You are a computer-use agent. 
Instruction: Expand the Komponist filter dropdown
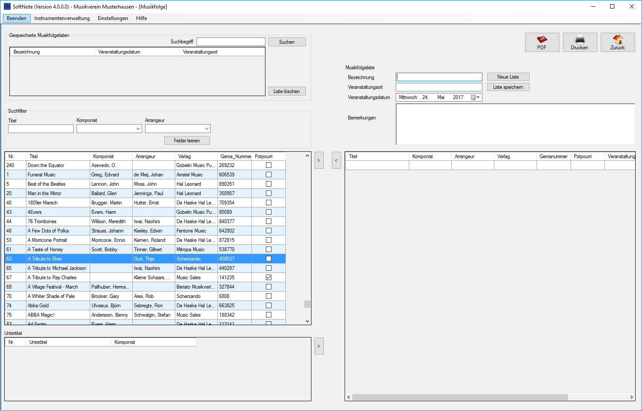point(138,129)
